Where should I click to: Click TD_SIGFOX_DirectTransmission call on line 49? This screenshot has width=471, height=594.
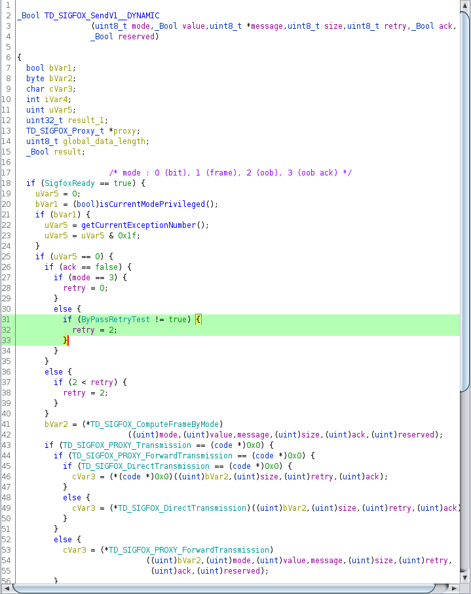182,508
